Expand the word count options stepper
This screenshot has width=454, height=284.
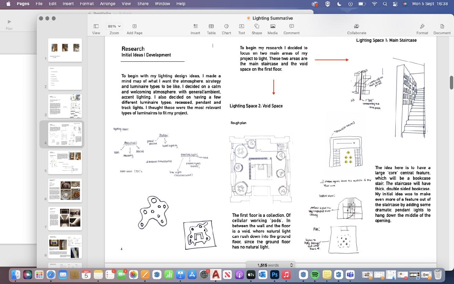click(x=291, y=265)
